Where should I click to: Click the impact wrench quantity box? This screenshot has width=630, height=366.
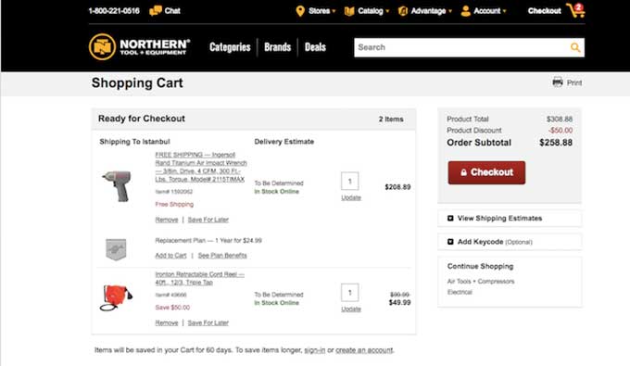coord(350,182)
